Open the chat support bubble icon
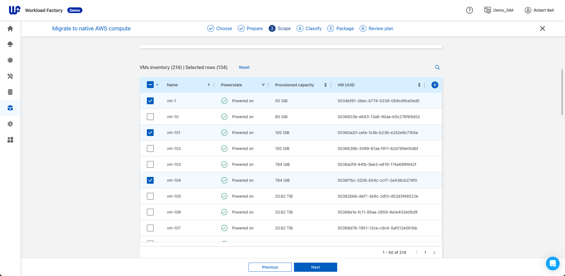 pos(553,264)
